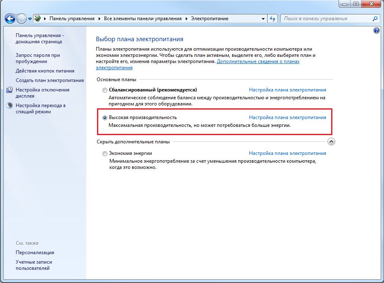Screen dimensions: 384x283
Task: Open plan settings link for Сбалансированный
Action: click(287, 90)
